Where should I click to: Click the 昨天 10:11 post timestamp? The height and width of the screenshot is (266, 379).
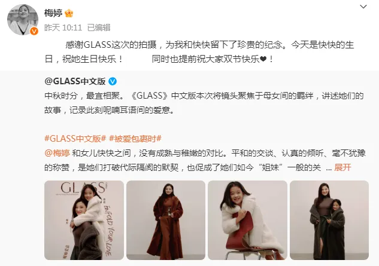pos(63,27)
